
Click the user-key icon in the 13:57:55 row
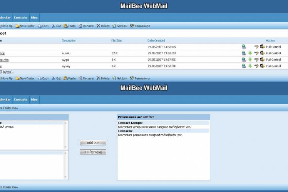(262, 60)
